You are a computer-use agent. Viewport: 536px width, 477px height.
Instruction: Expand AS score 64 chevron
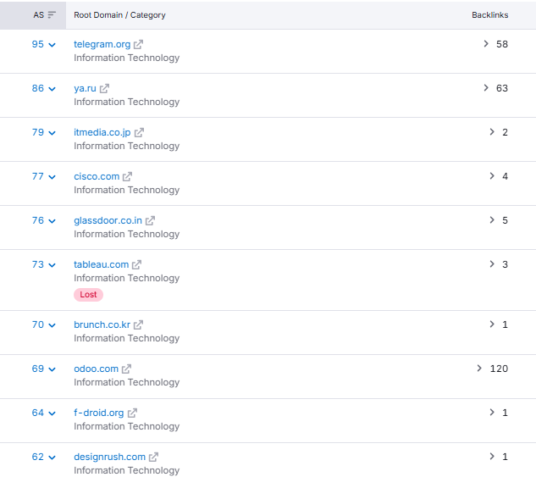pyautogui.click(x=52, y=413)
